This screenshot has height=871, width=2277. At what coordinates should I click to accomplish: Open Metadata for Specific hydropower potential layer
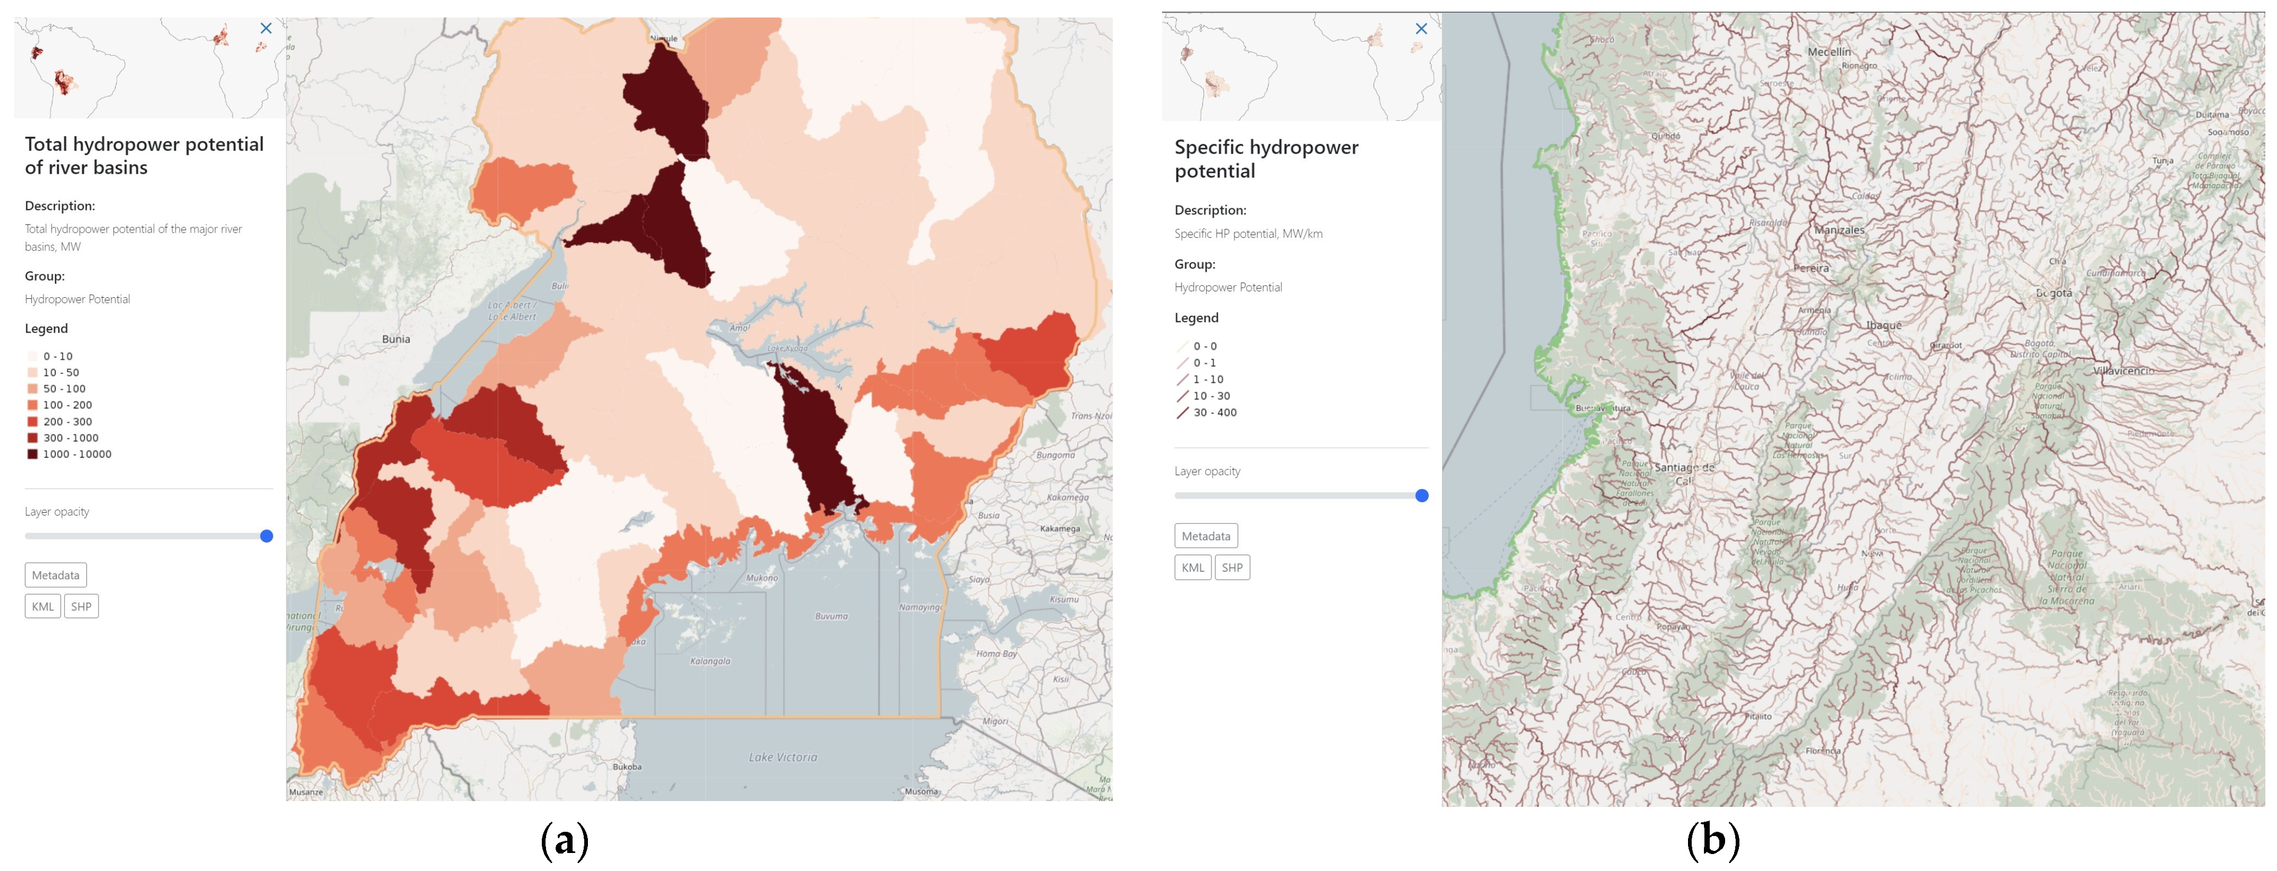pos(1206,536)
